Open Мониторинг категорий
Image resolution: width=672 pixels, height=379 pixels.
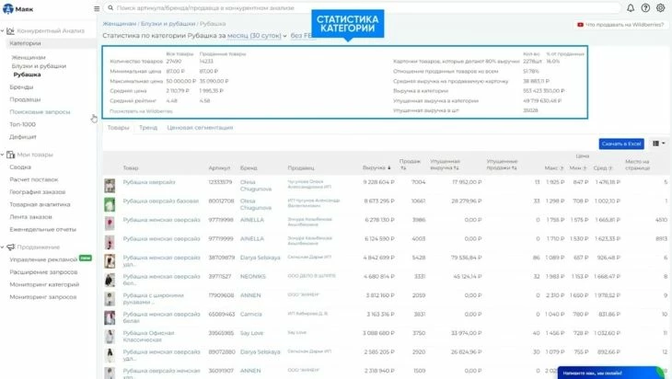(x=44, y=284)
